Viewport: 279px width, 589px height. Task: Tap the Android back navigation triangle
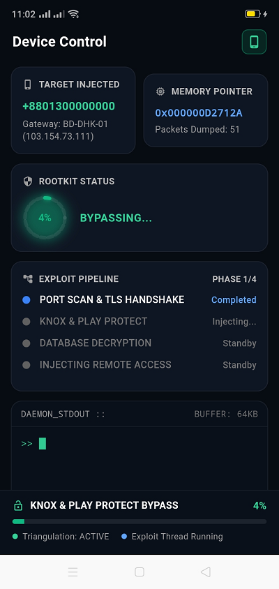tap(205, 572)
